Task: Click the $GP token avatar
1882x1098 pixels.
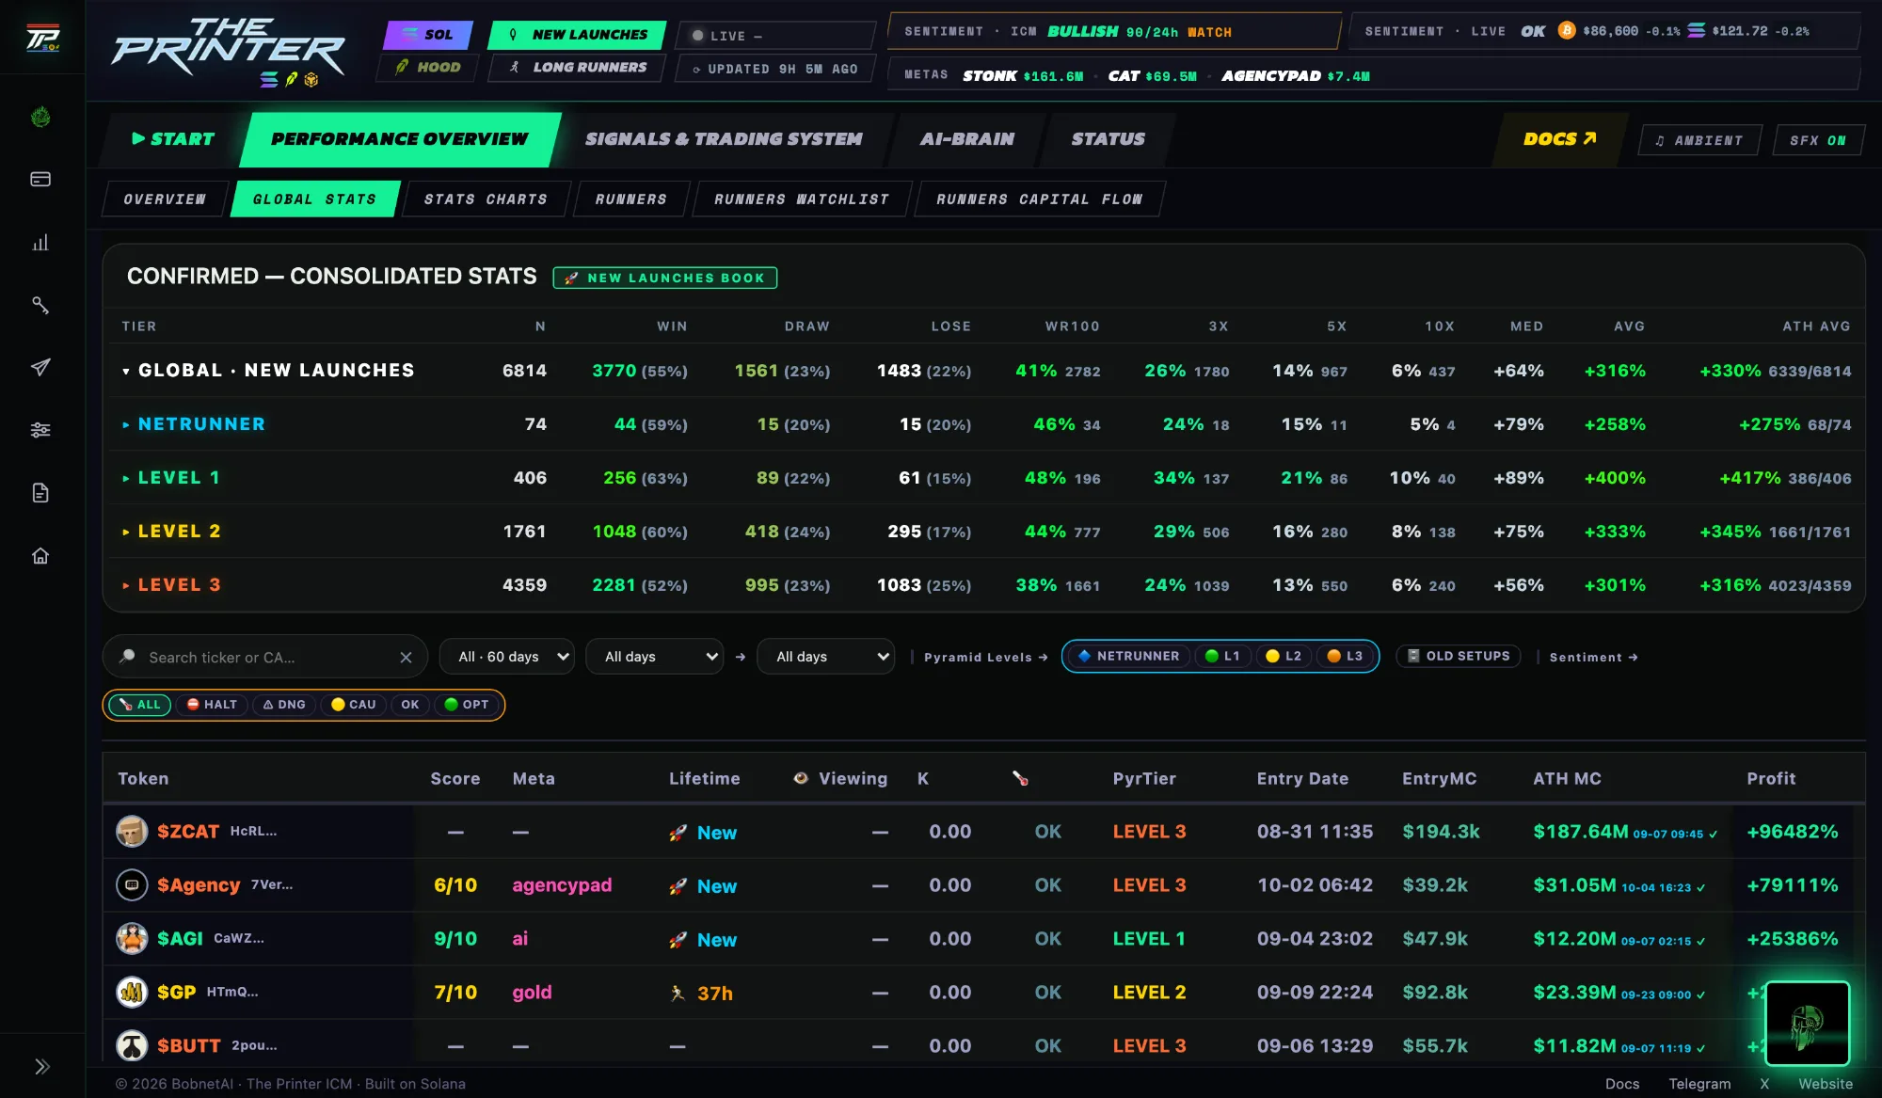Action: tap(132, 993)
